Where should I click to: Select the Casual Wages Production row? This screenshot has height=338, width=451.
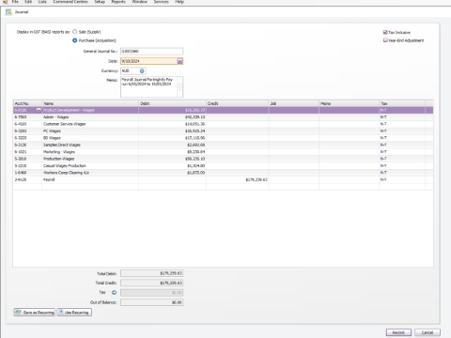pyautogui.click(x=223, y=165)
